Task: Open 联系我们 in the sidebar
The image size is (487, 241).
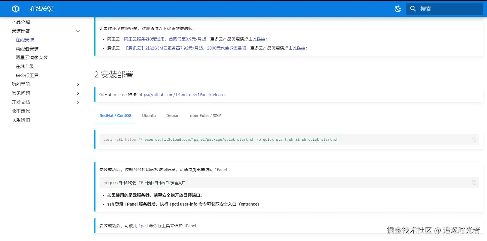Action: [x=21, y=120]
